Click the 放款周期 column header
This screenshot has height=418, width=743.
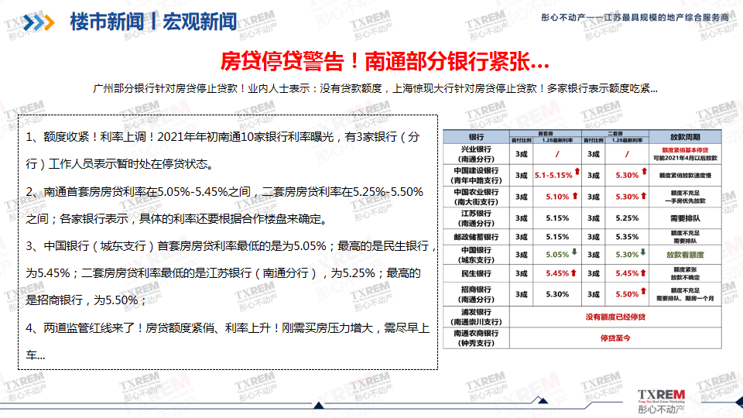[x=685, y=137]
